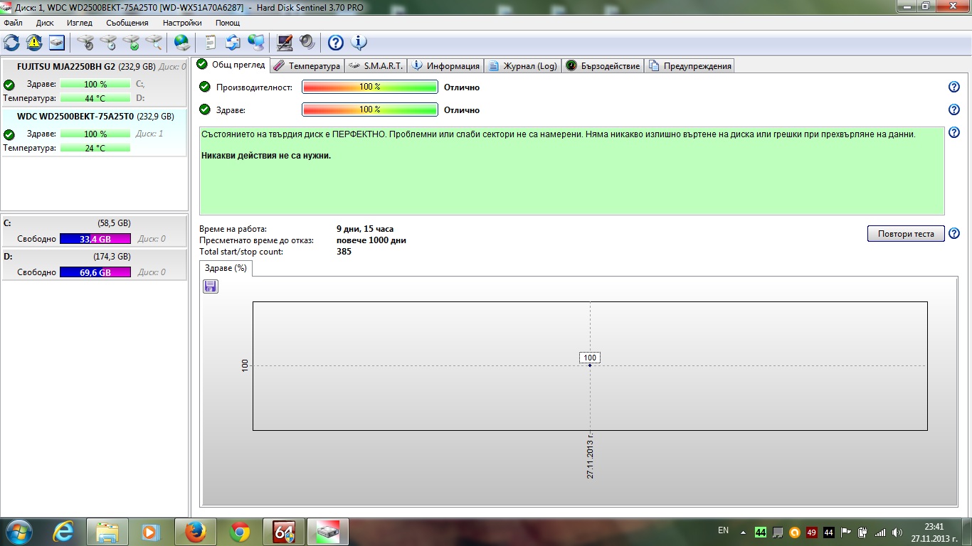
Task: Click the monitor-with-pen toolbar icon
Action: (284, 43)
